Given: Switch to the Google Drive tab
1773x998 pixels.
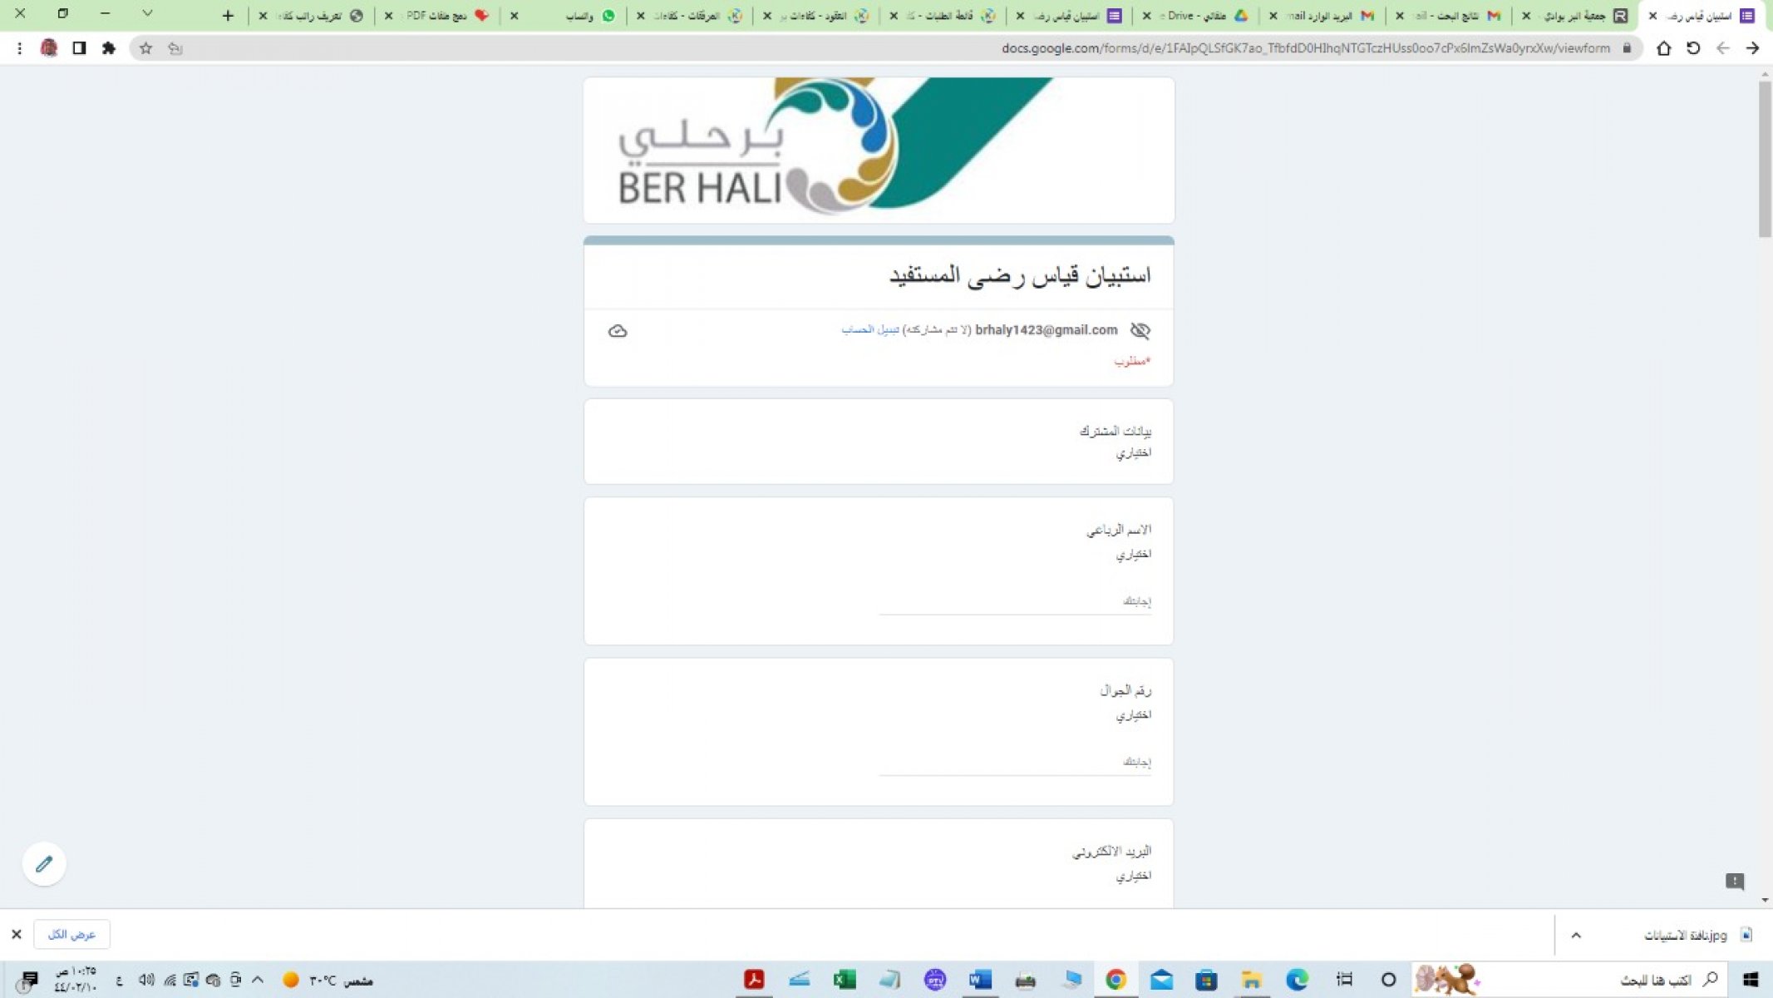Looking at the screenshot, I should (1197, 16).
